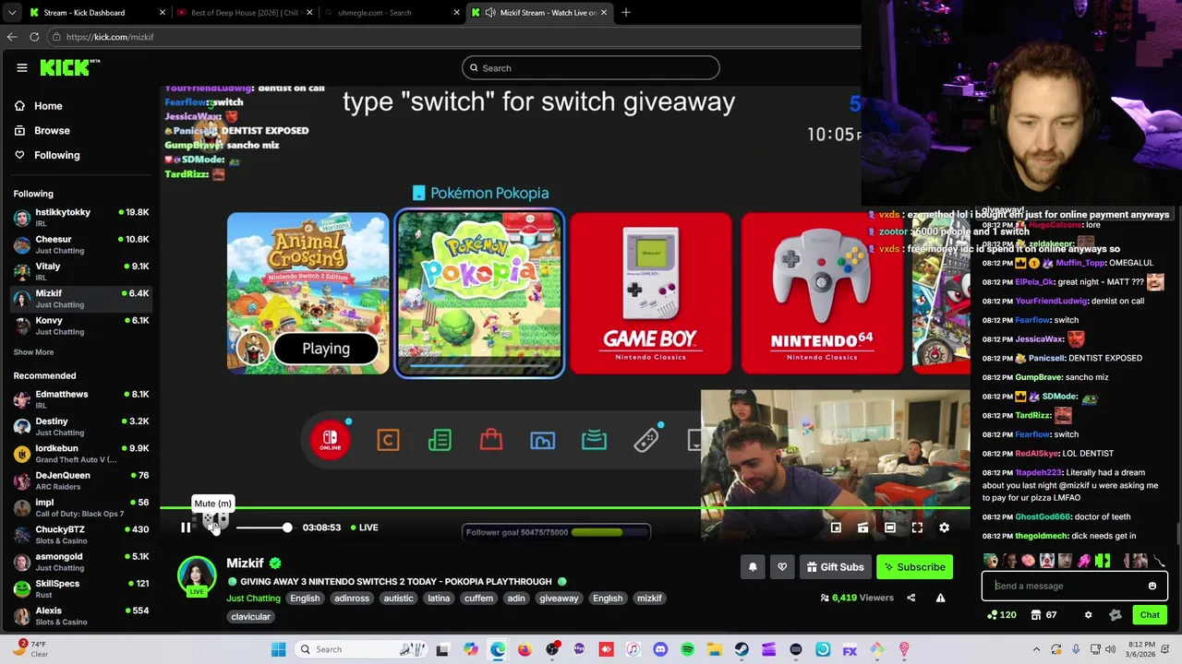Click the address bar URL

click(x=110, y=37)
